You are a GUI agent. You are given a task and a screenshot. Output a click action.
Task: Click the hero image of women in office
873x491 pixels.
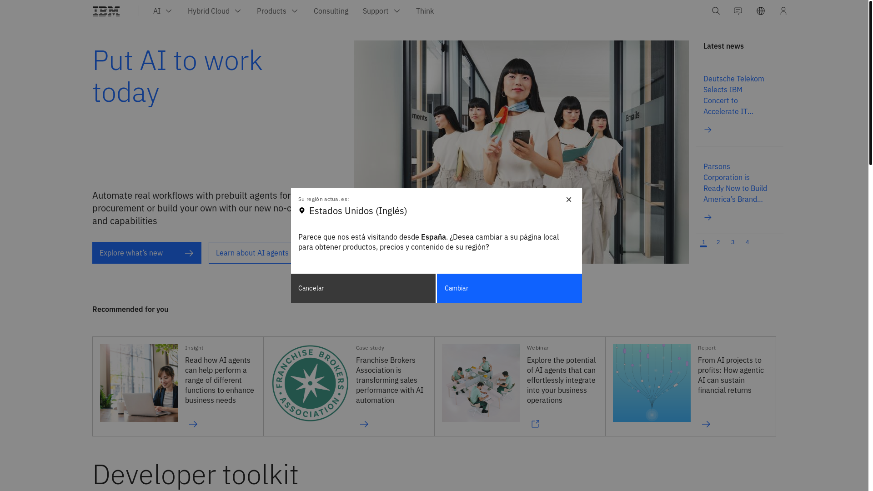click(x=521, y=114)
